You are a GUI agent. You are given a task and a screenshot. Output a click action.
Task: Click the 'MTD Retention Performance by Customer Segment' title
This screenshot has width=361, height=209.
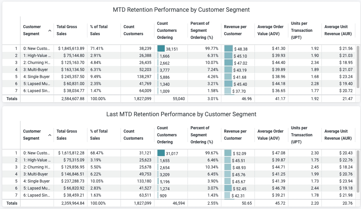181,10
